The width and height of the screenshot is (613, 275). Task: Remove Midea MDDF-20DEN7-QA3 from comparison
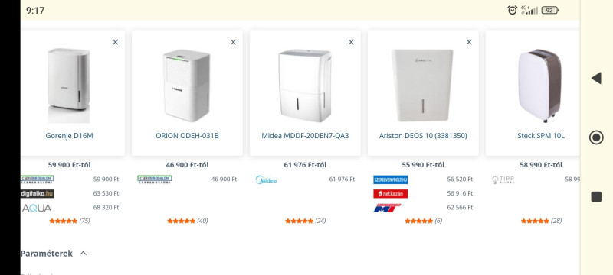coord(351,42)
